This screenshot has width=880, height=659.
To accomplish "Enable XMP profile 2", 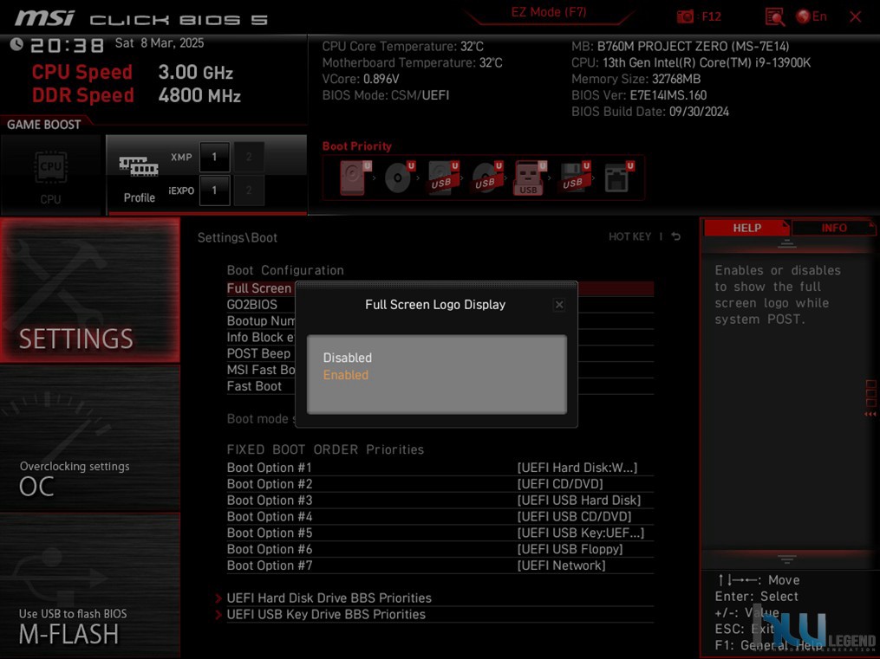I will (x=249, y=157).
